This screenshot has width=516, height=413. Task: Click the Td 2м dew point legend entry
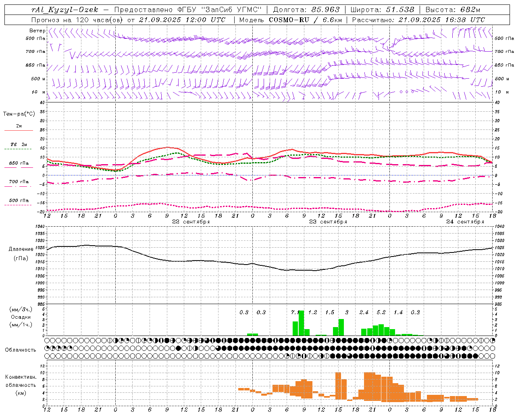pos(19,144)
